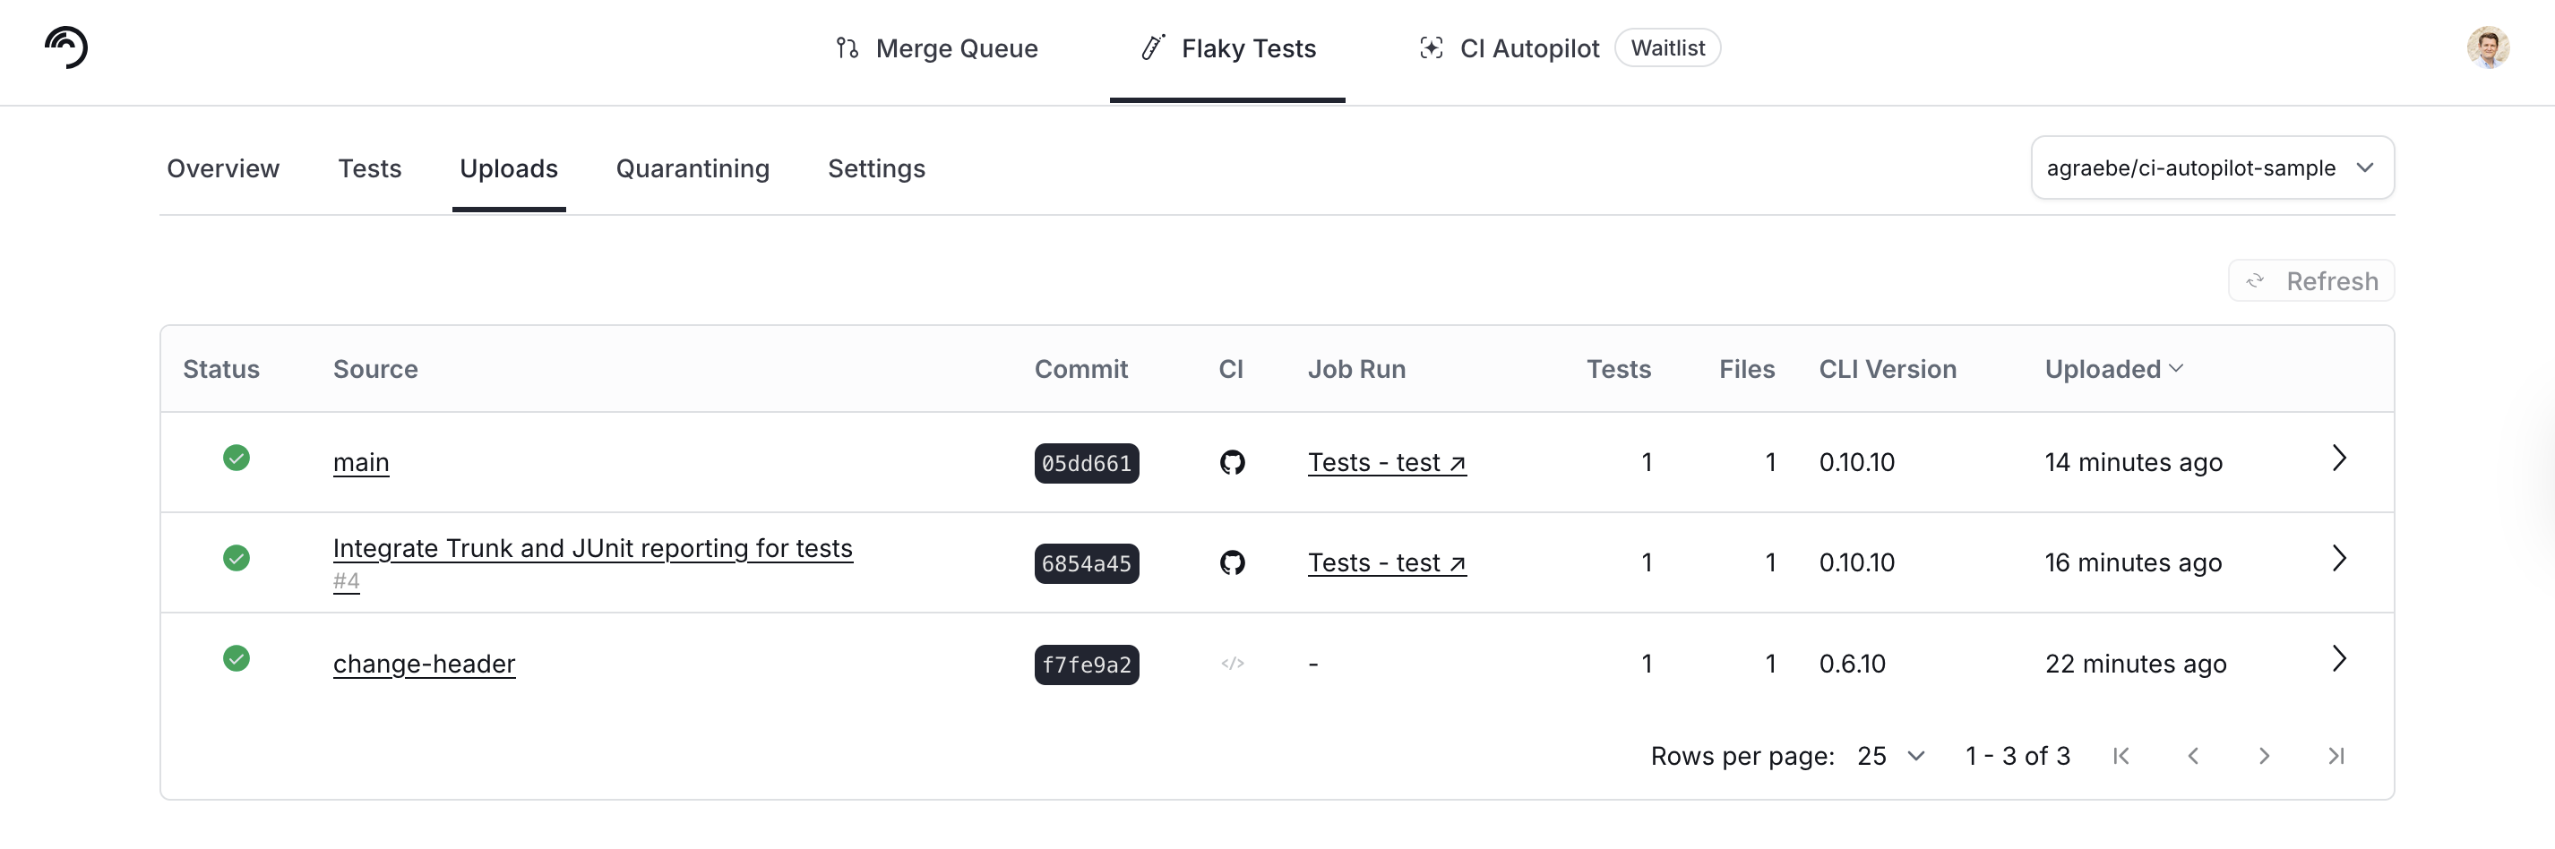Click the Refresh icon

[2257, 280]
